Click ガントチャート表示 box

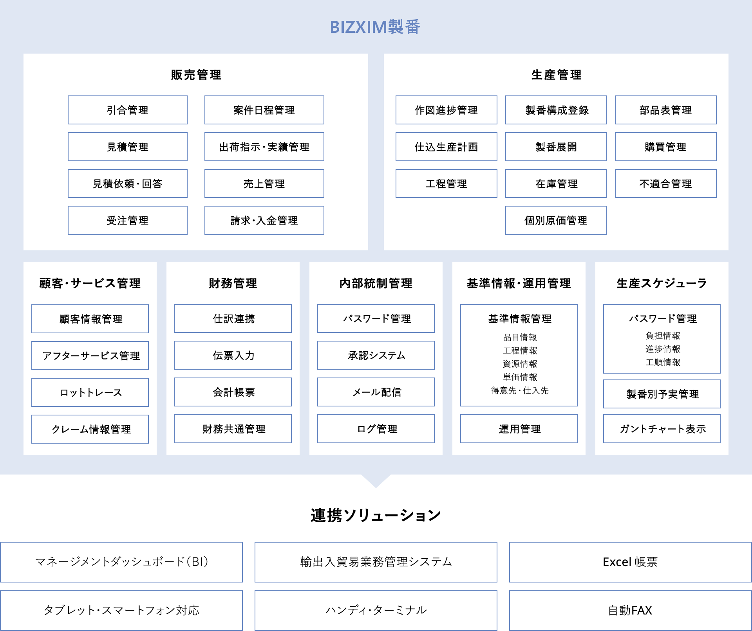point(662,429)
